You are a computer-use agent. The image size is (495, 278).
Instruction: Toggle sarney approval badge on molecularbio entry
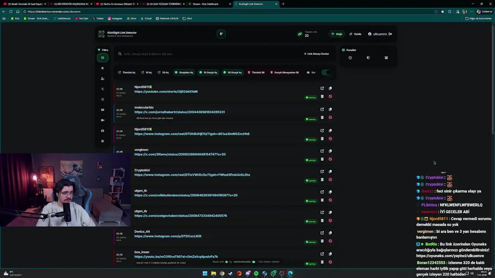(x=311, y=119)
